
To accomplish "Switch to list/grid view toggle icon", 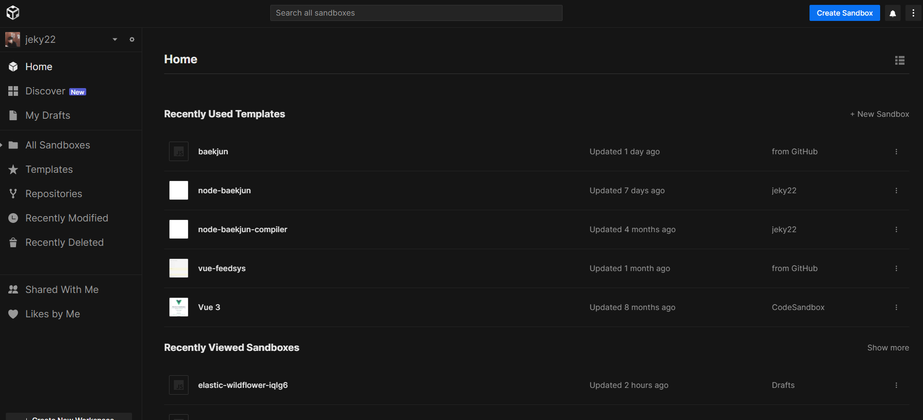I will [900, 60].
